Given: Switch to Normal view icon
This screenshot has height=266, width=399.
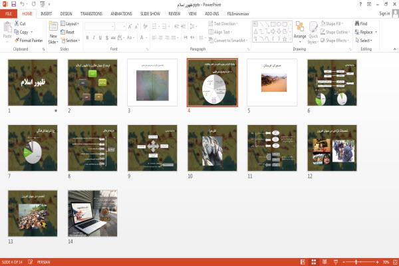Looking at the screenshot, I should coord(303,262).
